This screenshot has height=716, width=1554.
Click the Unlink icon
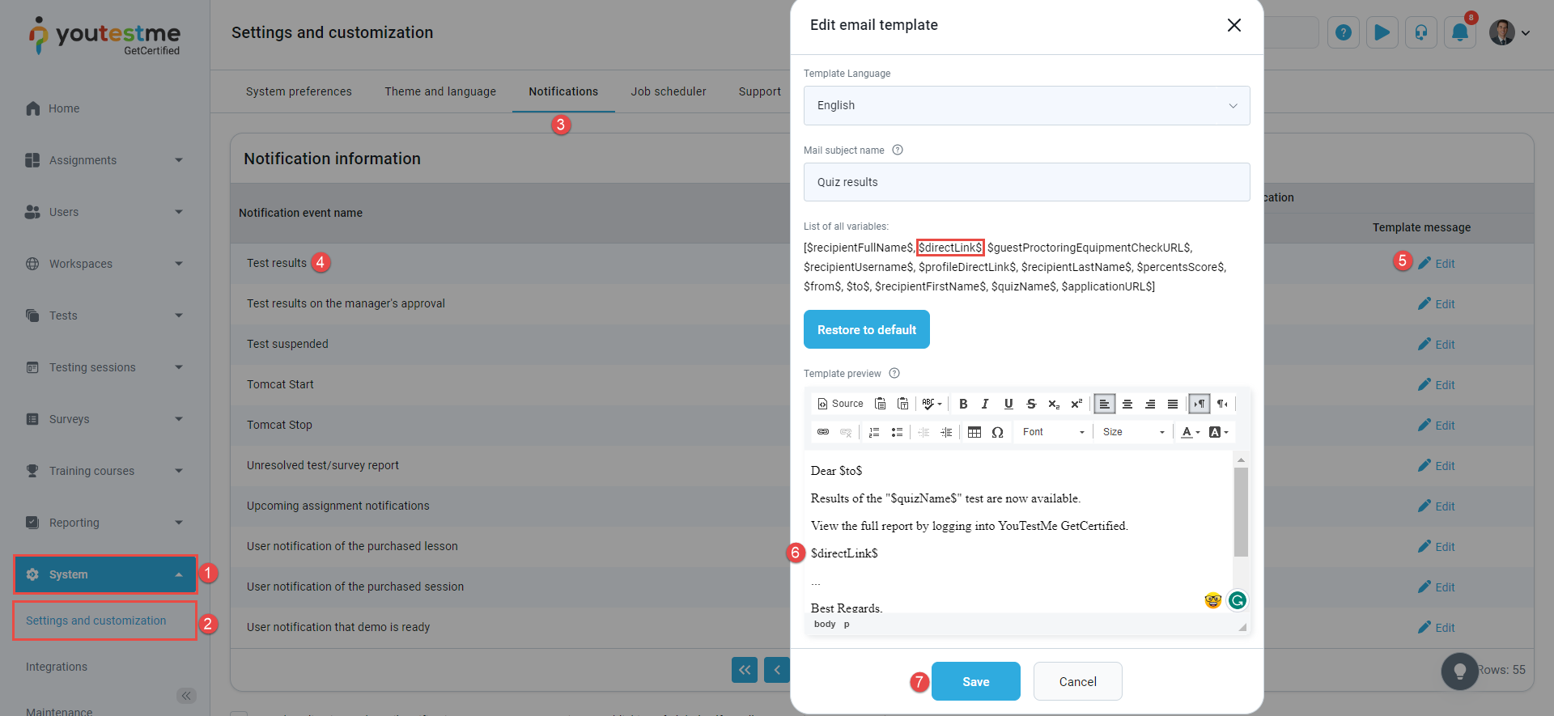(x=846, y=432)
